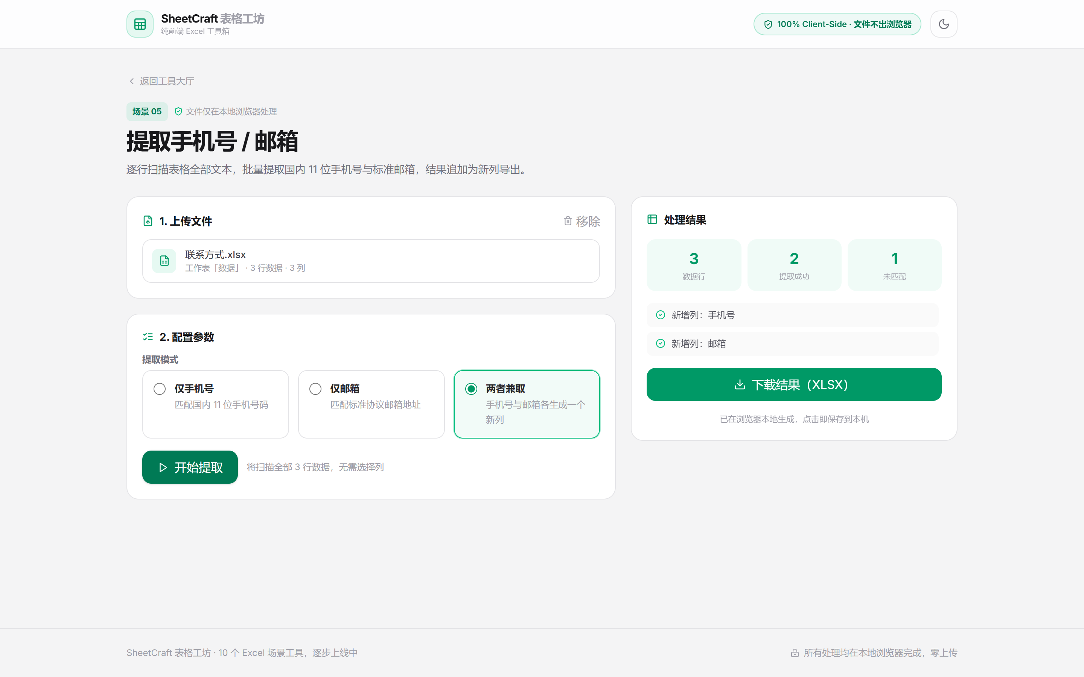Image resolution: width=1084 pixels, height=677 pixels.
Task: Click the 提取手机号 / 邮箱 page heading
Action: point(212,141)
